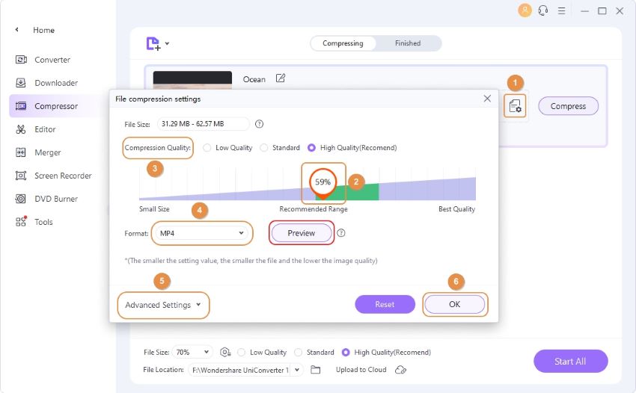
Task: Open the Merger sidebar icon
Action: point(21,152)
